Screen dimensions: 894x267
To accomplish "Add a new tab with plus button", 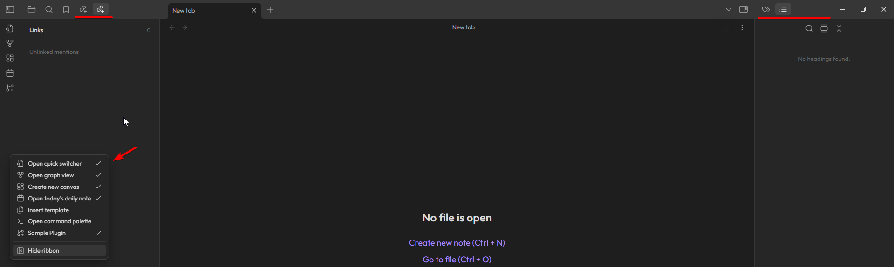I will click(270, 10).
